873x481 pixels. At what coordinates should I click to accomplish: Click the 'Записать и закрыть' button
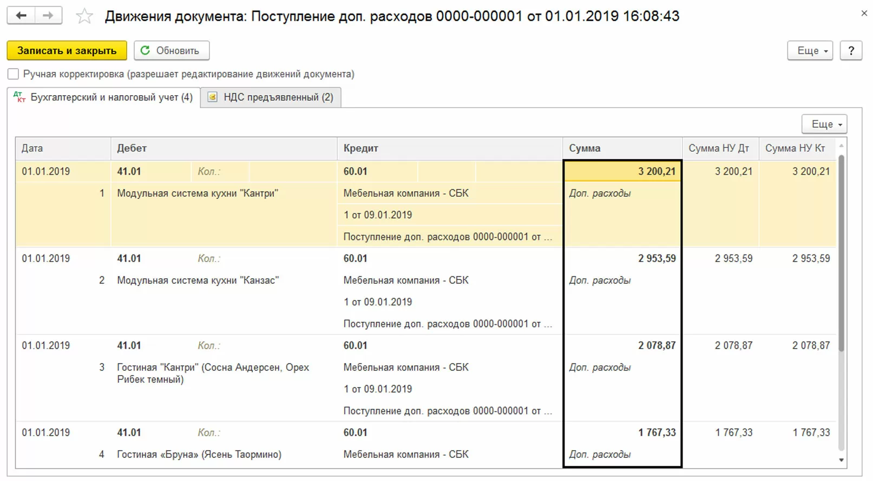pos(67,50)
